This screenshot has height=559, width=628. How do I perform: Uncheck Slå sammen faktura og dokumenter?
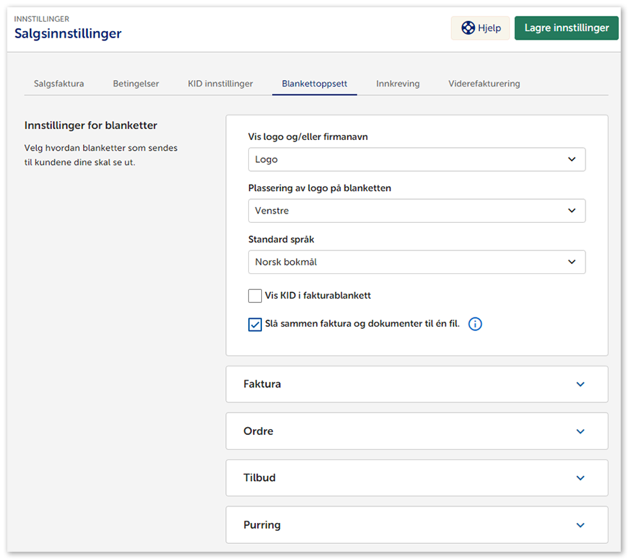click(x=255, y=325)
